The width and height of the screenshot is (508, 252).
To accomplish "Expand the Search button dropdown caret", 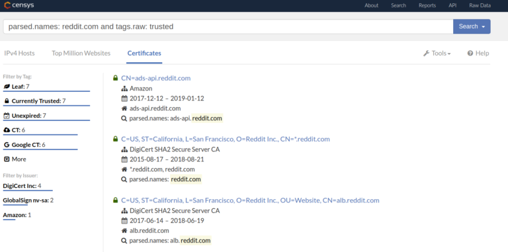I will tap(484, 27).
